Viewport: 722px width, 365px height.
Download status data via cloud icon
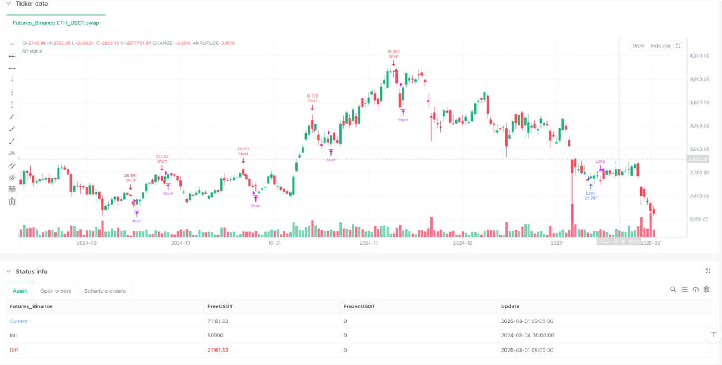pyautogui.click(x=695, y=290)
